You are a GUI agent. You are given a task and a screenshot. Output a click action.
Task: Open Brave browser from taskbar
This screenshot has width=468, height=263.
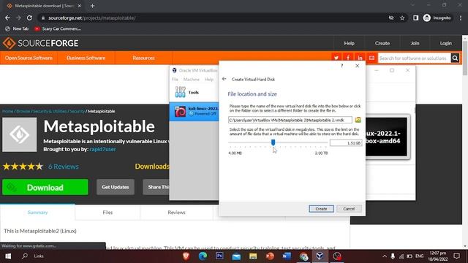tap(186, 256)
